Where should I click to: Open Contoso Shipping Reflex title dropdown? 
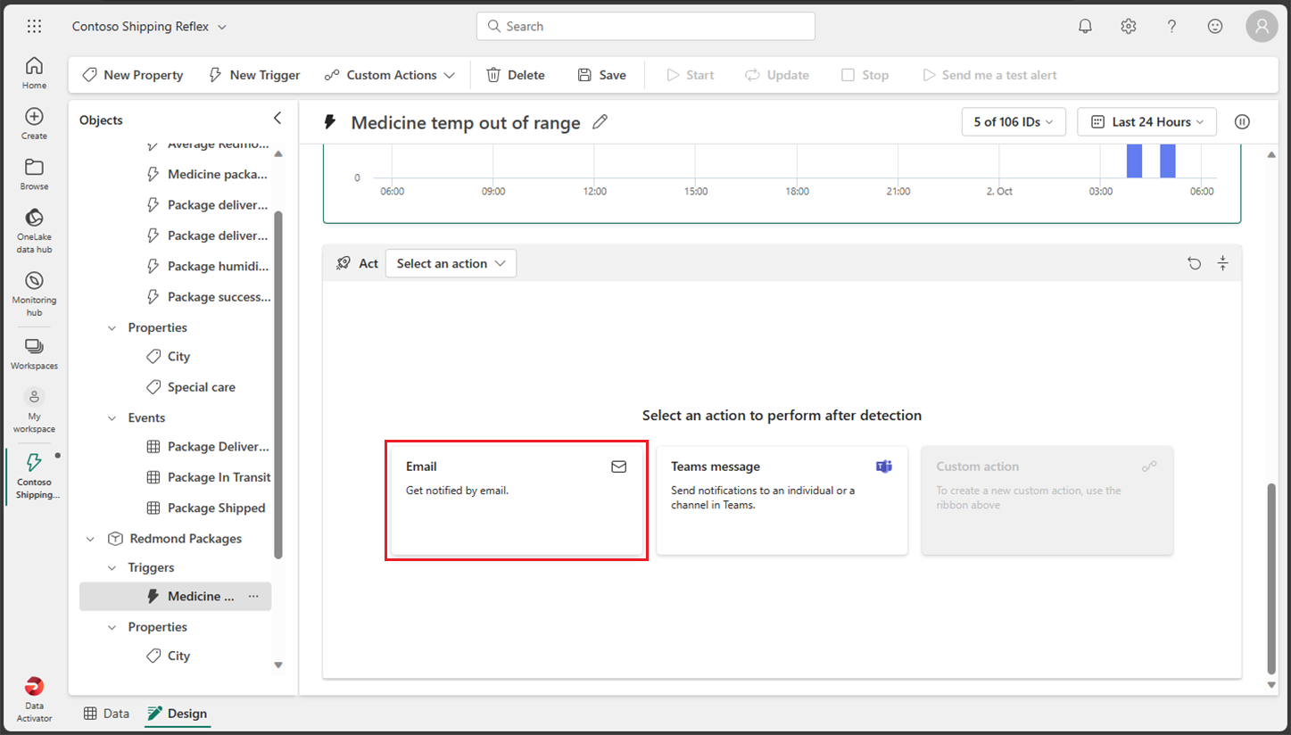[149, 27]
